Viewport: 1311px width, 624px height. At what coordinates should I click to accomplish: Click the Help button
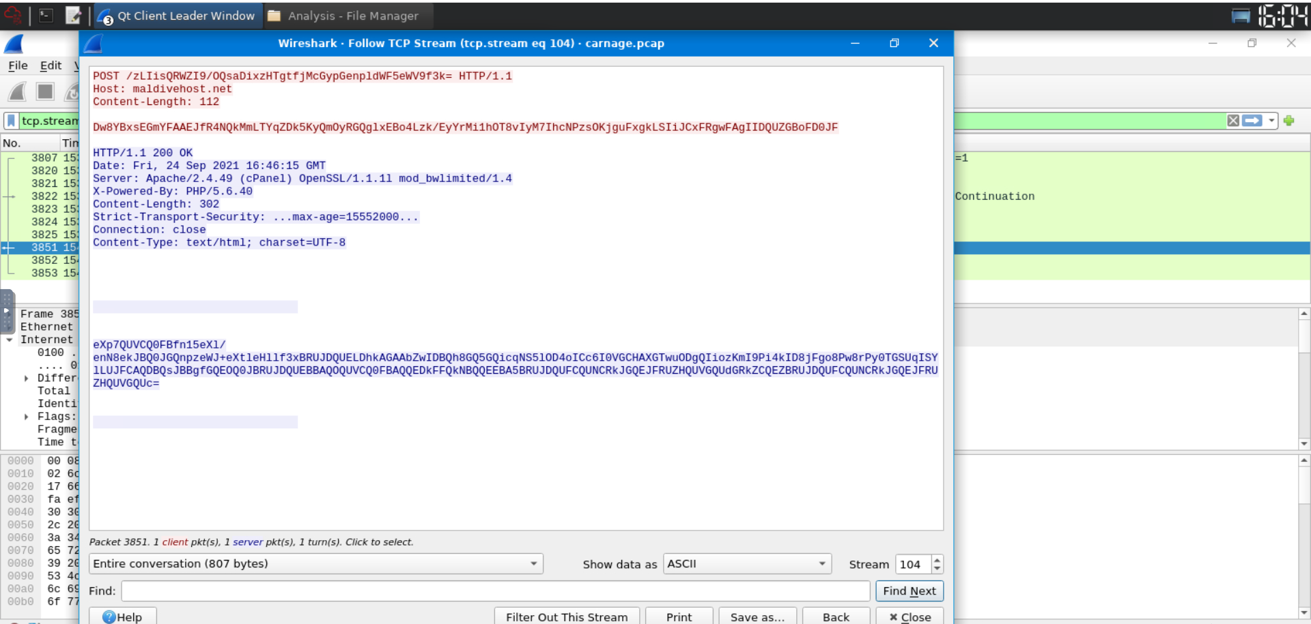[122, 616]
